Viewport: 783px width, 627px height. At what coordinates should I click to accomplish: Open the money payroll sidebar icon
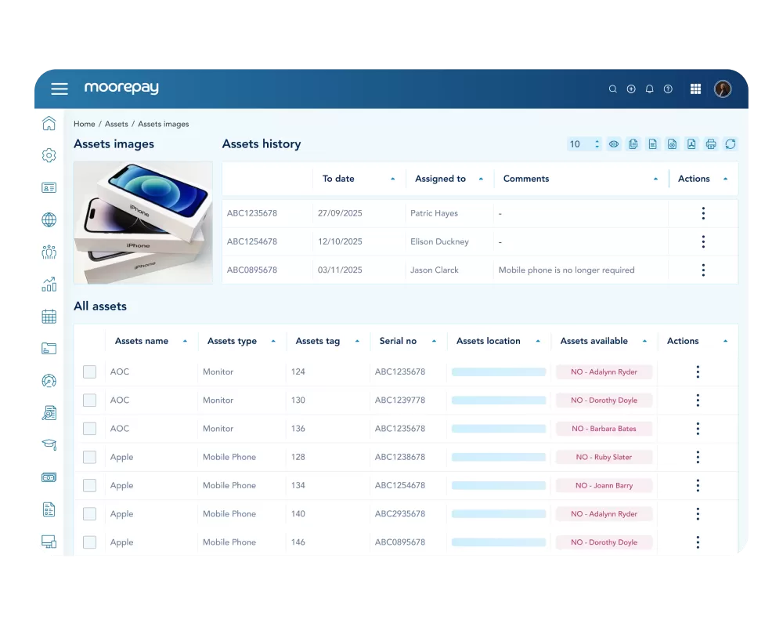pos(49,477)
